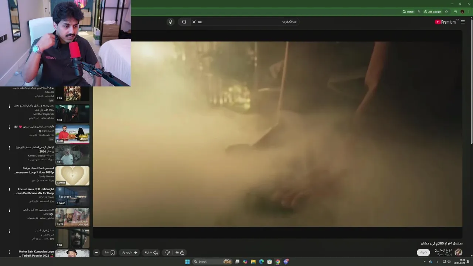Screen dimensions: 473x266
Task: Open more actions ellipsis below video
Action: [96, 253]
